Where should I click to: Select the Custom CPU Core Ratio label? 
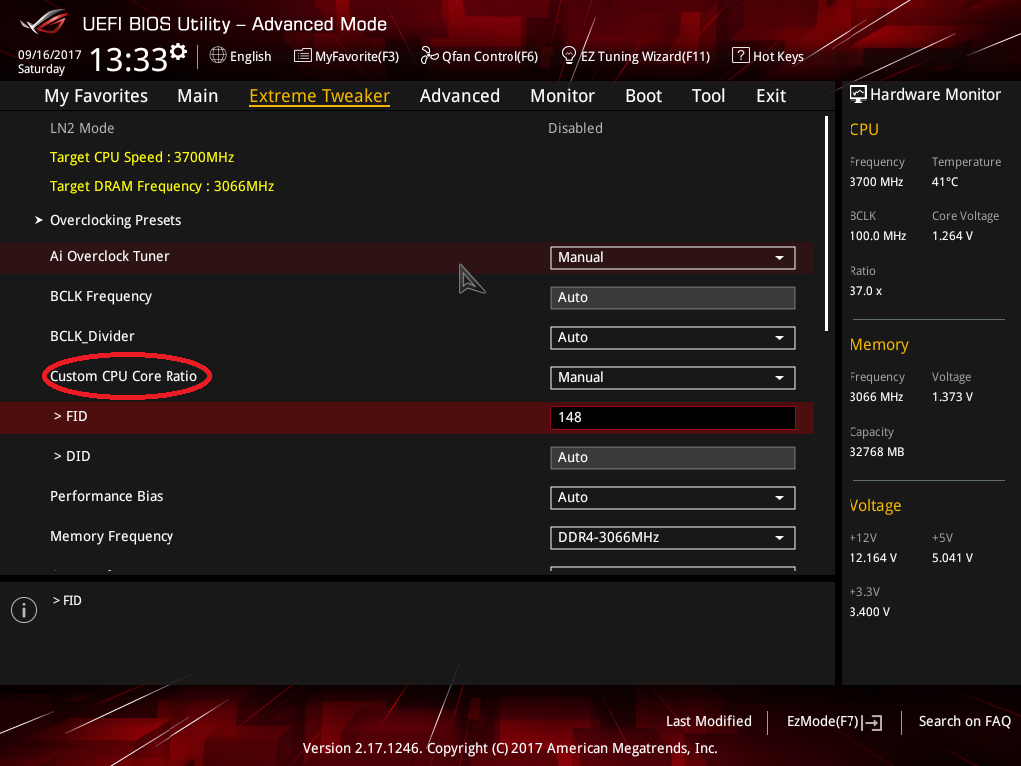click(124, 376)
